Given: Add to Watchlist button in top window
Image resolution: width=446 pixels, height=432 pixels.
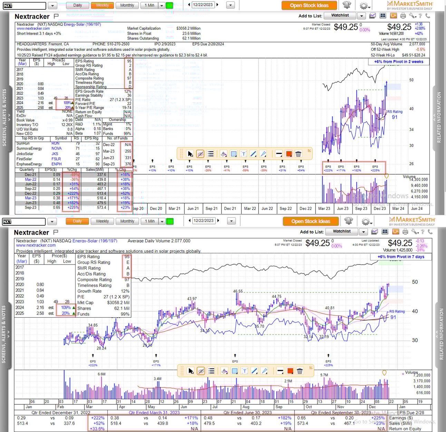Looking at the screenshot, I should [340, 15].
